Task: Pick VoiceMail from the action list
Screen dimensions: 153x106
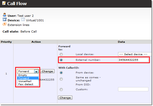Action: tap(25, 81)
